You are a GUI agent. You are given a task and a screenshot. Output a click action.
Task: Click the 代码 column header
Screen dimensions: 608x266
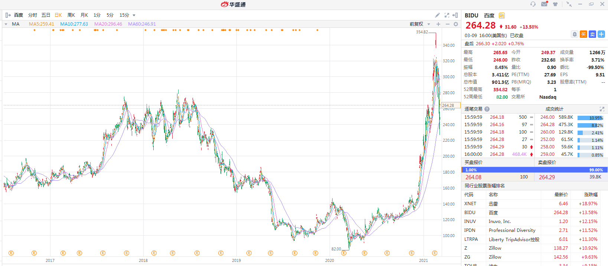[x=469, y=195]
